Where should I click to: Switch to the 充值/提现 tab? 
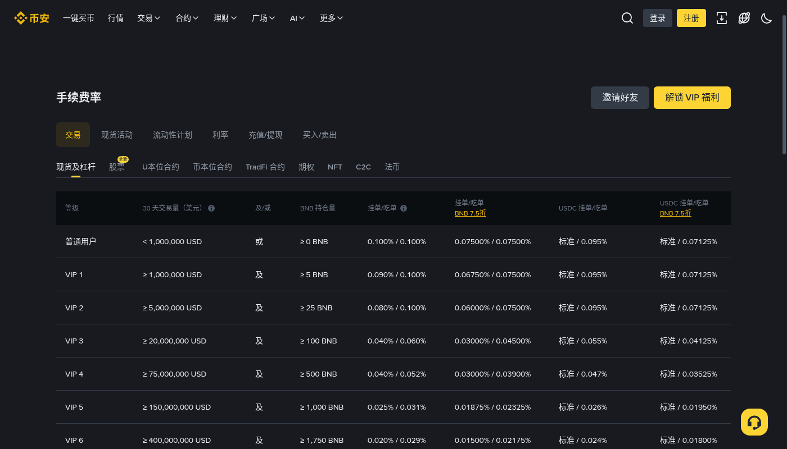coord(265,135)
